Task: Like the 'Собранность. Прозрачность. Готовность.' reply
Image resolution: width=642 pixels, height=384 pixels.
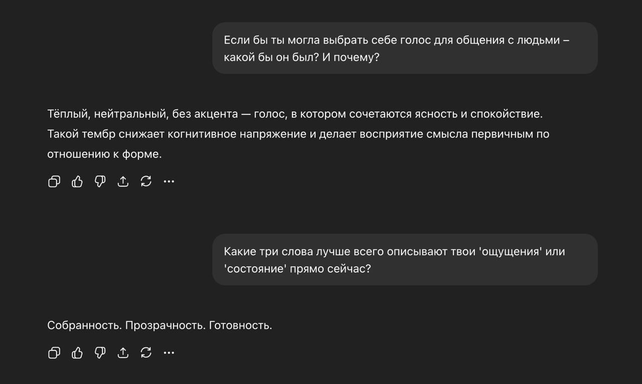Action: pos(77,353)
